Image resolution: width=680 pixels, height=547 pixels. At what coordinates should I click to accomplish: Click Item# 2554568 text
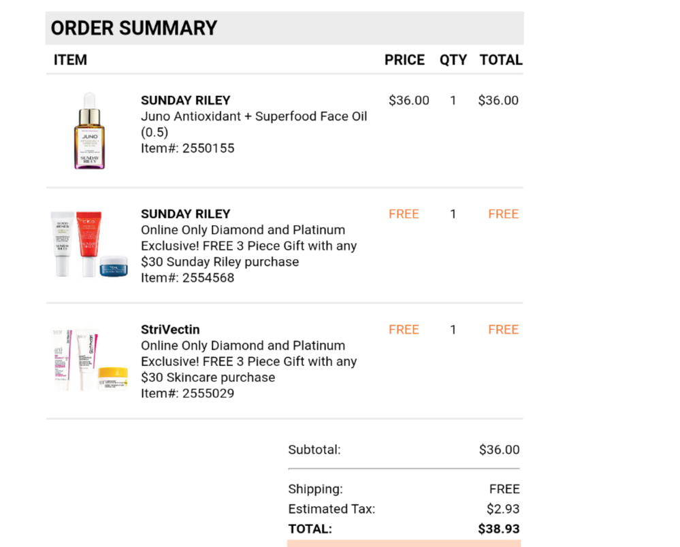187,278
